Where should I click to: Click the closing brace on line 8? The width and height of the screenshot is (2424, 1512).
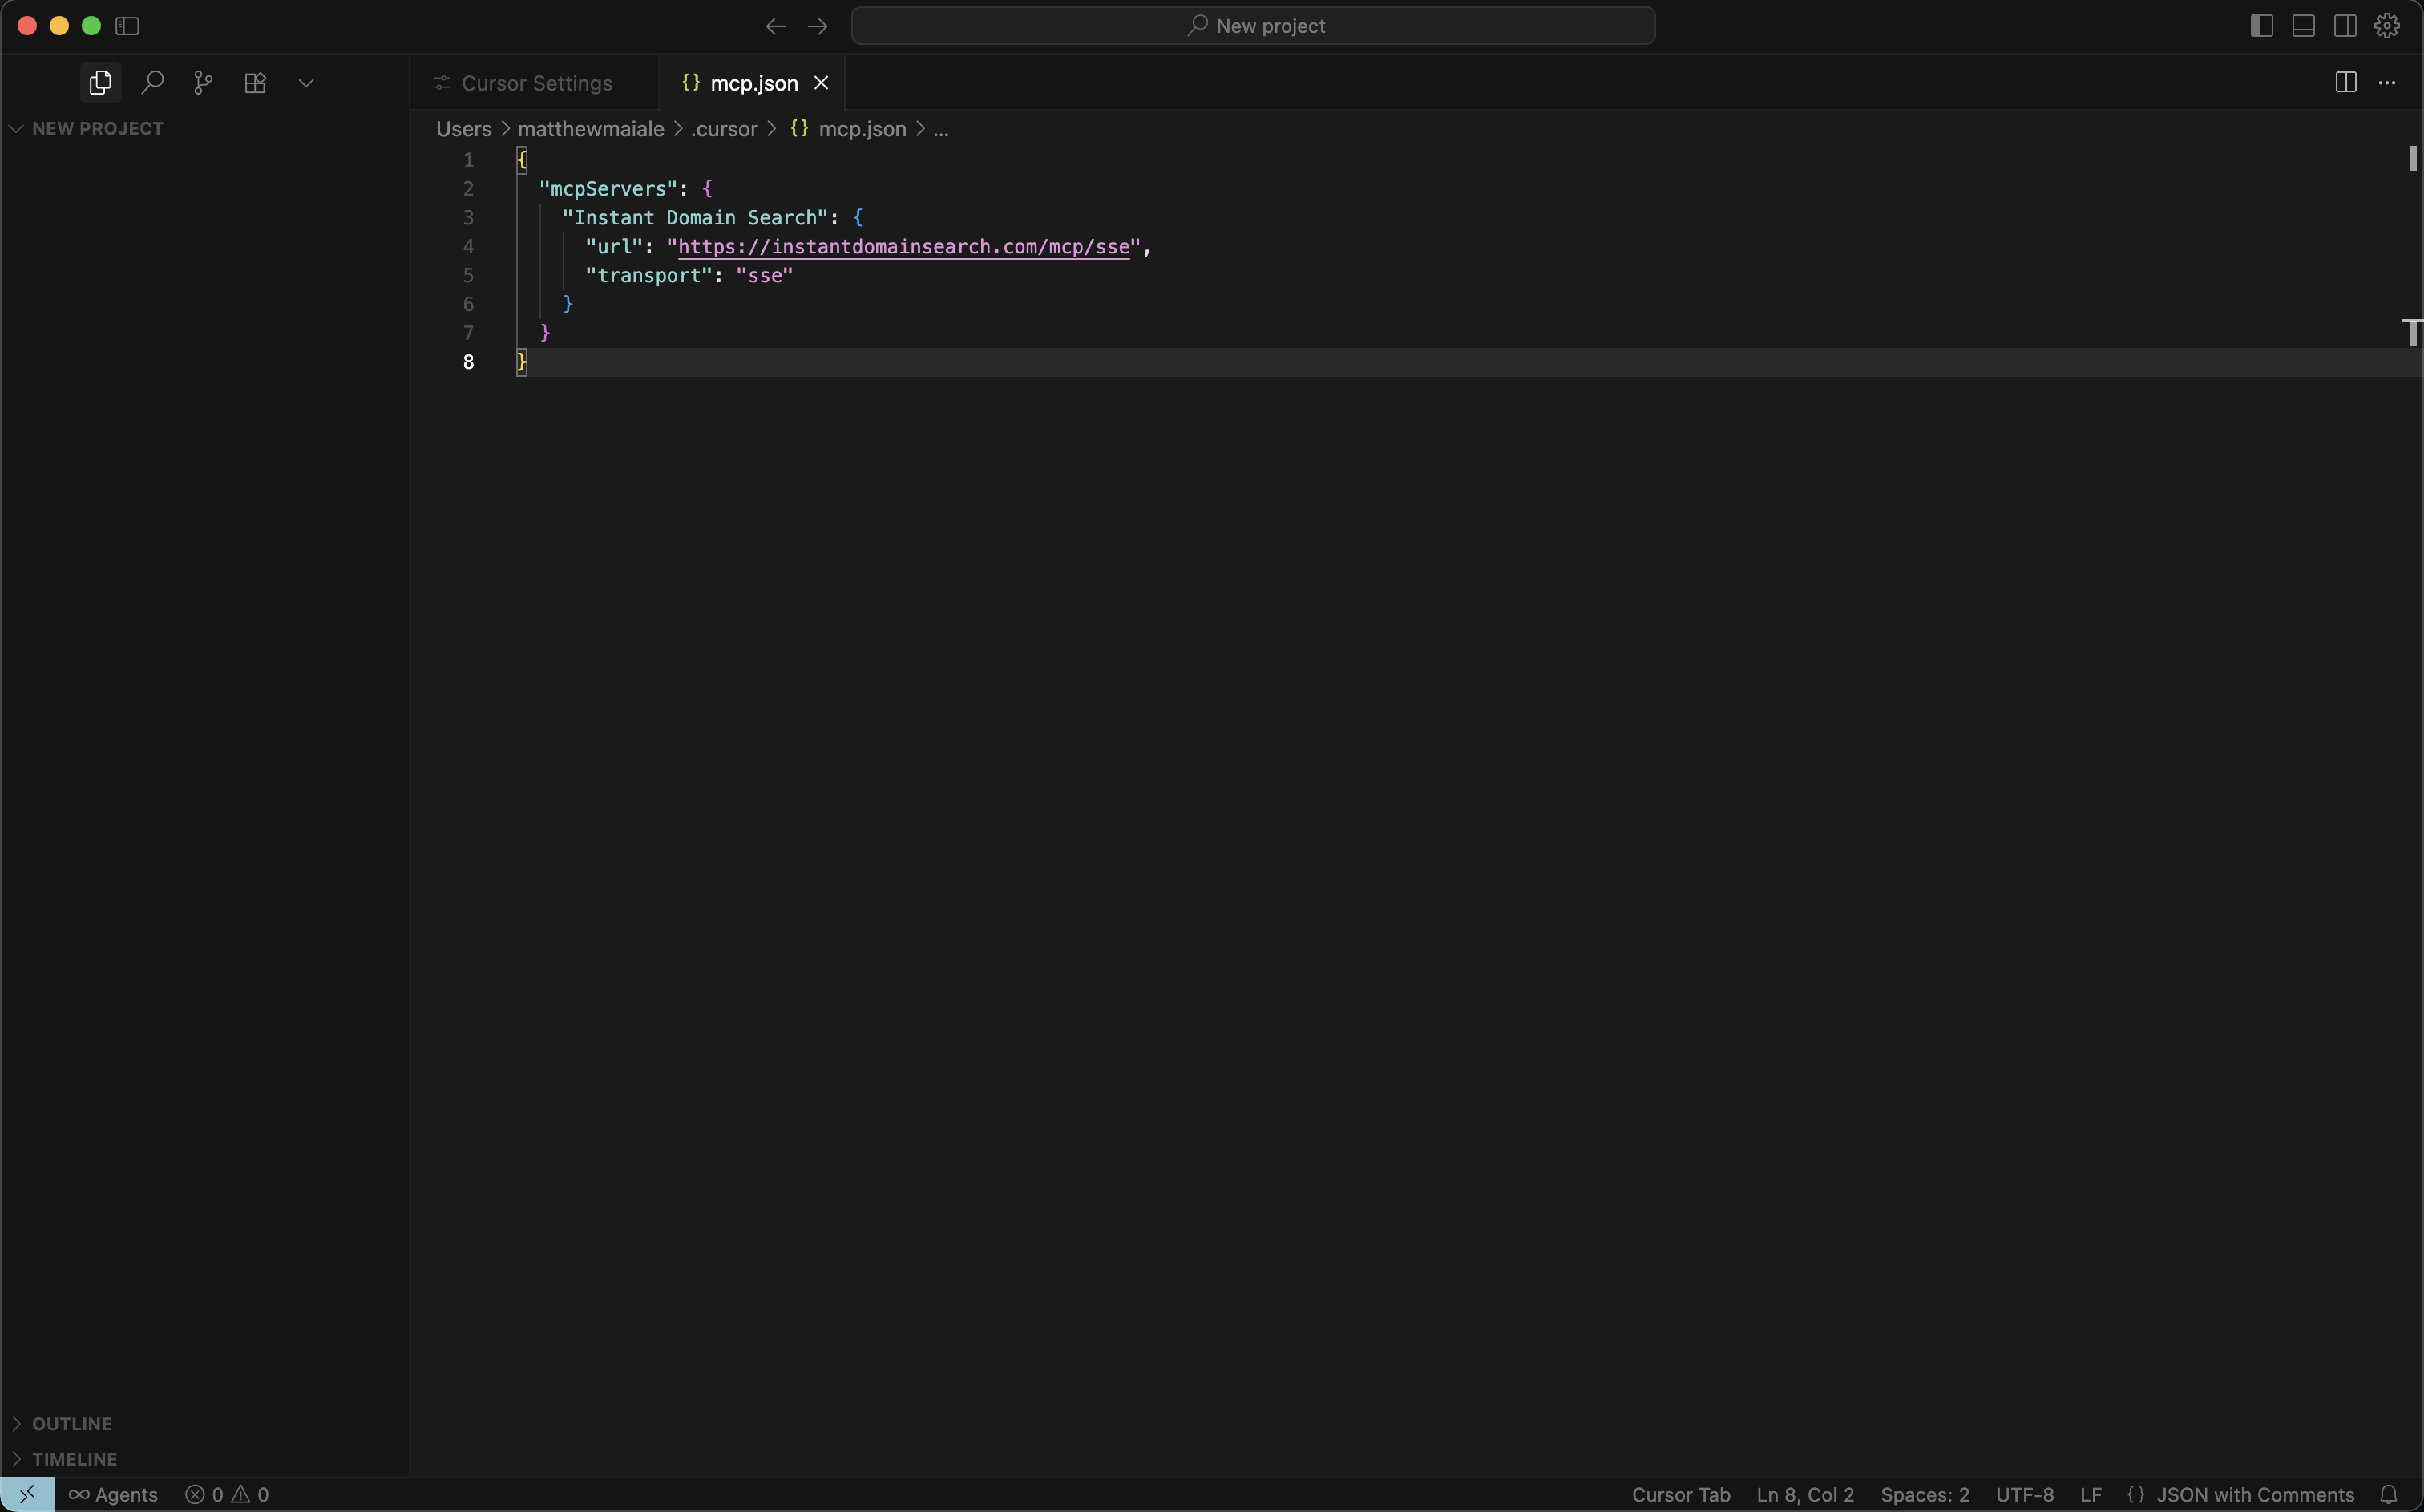[521, 362]
